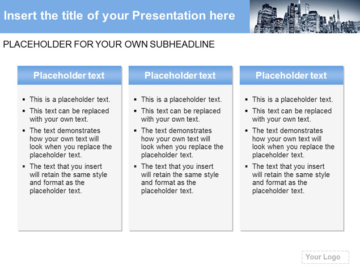Click 'The text that you insert' in left column
Viewport: 360px width, 274px height.
pyautogui.click(x=66, y=166)
